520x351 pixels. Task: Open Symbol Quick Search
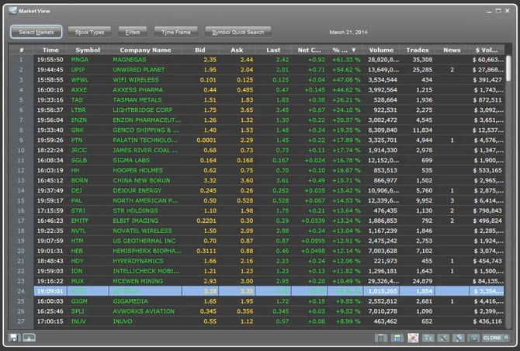[238, 32]
